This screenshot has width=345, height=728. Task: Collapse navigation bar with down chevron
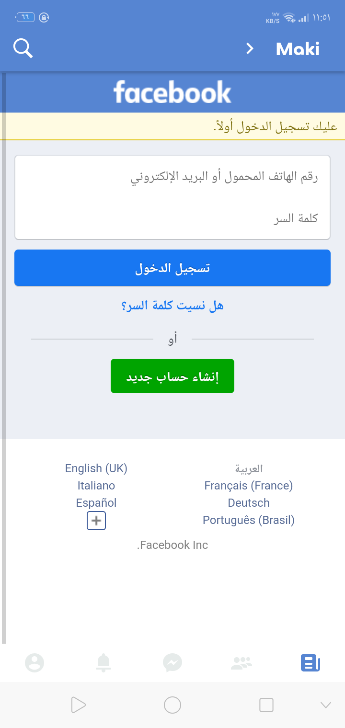point(325,705)
